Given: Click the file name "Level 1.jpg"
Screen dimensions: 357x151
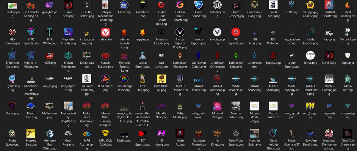Looking at the screenshot, I should [329, 63].
